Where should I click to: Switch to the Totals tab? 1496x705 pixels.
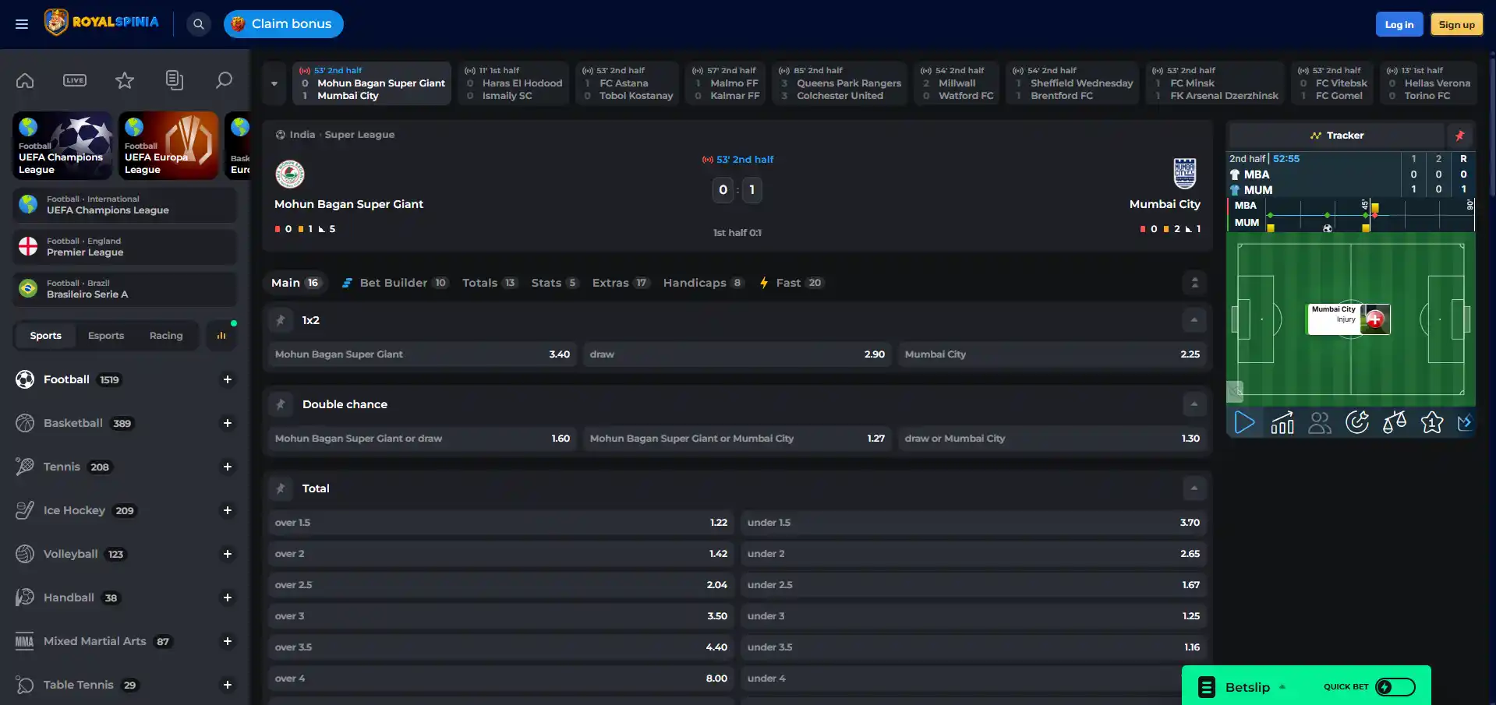[x=490, y=283]
